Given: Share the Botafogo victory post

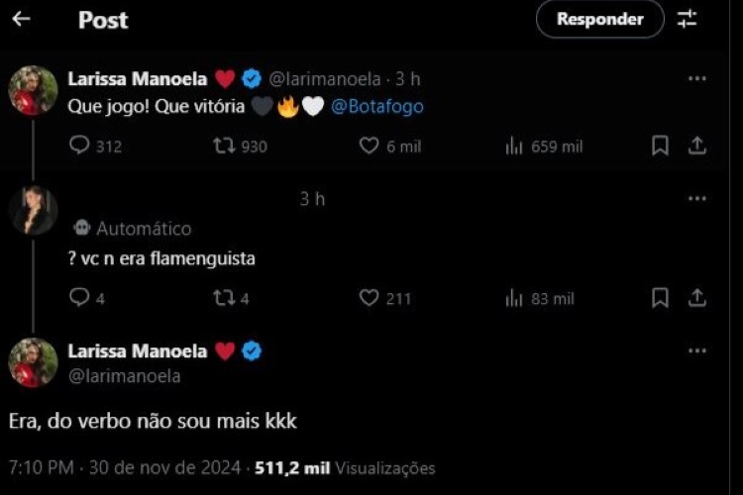Looking at the screenshot, I should (x=697, y=146).
